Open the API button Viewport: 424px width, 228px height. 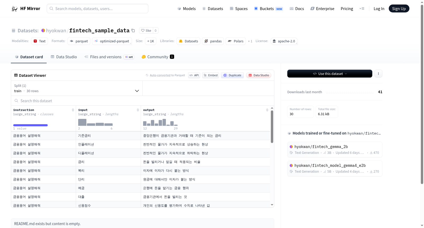(194, 75)
